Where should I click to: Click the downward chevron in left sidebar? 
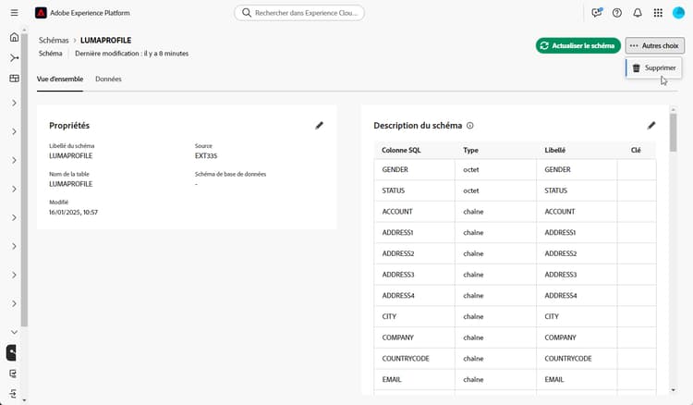point(14,331)
